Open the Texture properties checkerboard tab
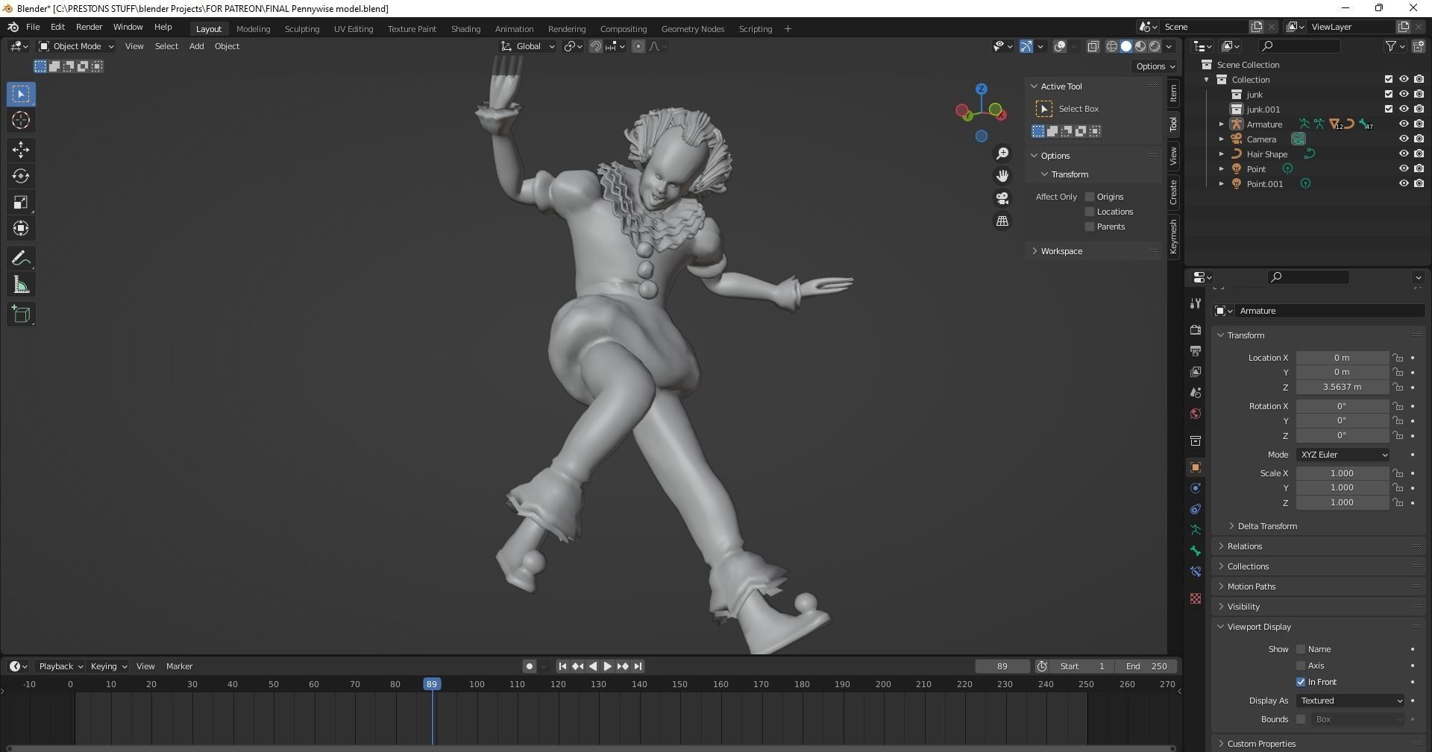Image resolution: width=1432 pixels, height=752 pixels. click(1196, 598)
